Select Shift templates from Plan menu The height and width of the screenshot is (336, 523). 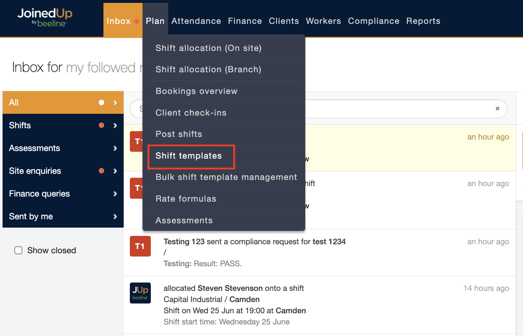(188, 156)
